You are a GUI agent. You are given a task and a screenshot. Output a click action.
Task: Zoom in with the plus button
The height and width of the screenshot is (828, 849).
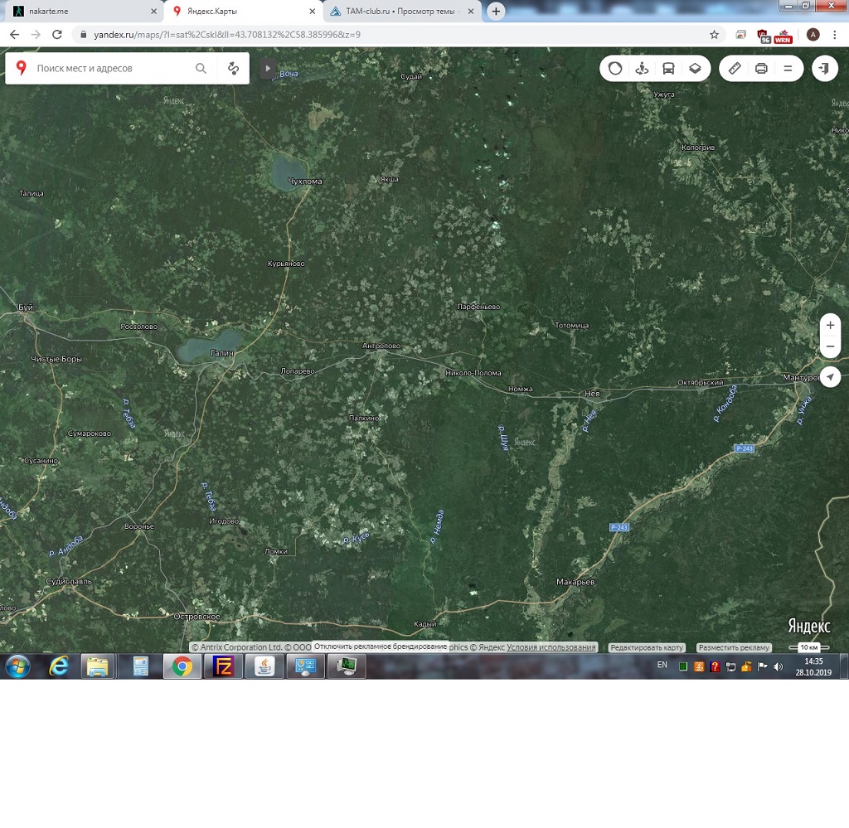tap(830, 326)
